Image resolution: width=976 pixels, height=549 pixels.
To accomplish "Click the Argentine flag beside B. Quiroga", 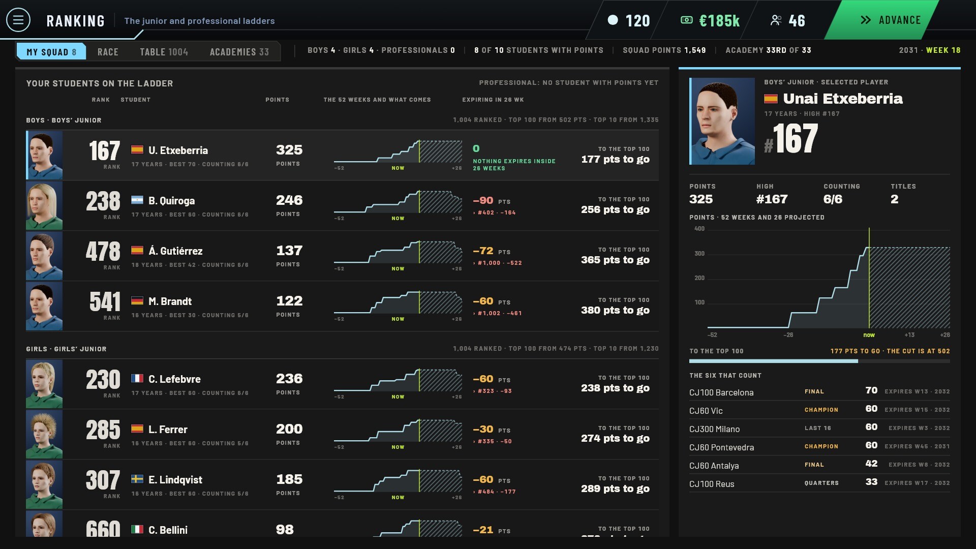I will pos(137,200).
